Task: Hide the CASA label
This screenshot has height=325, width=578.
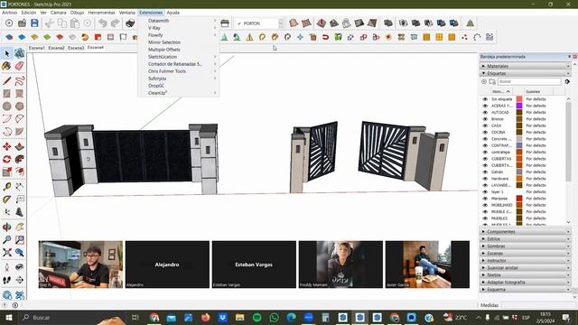Action: 485,125
